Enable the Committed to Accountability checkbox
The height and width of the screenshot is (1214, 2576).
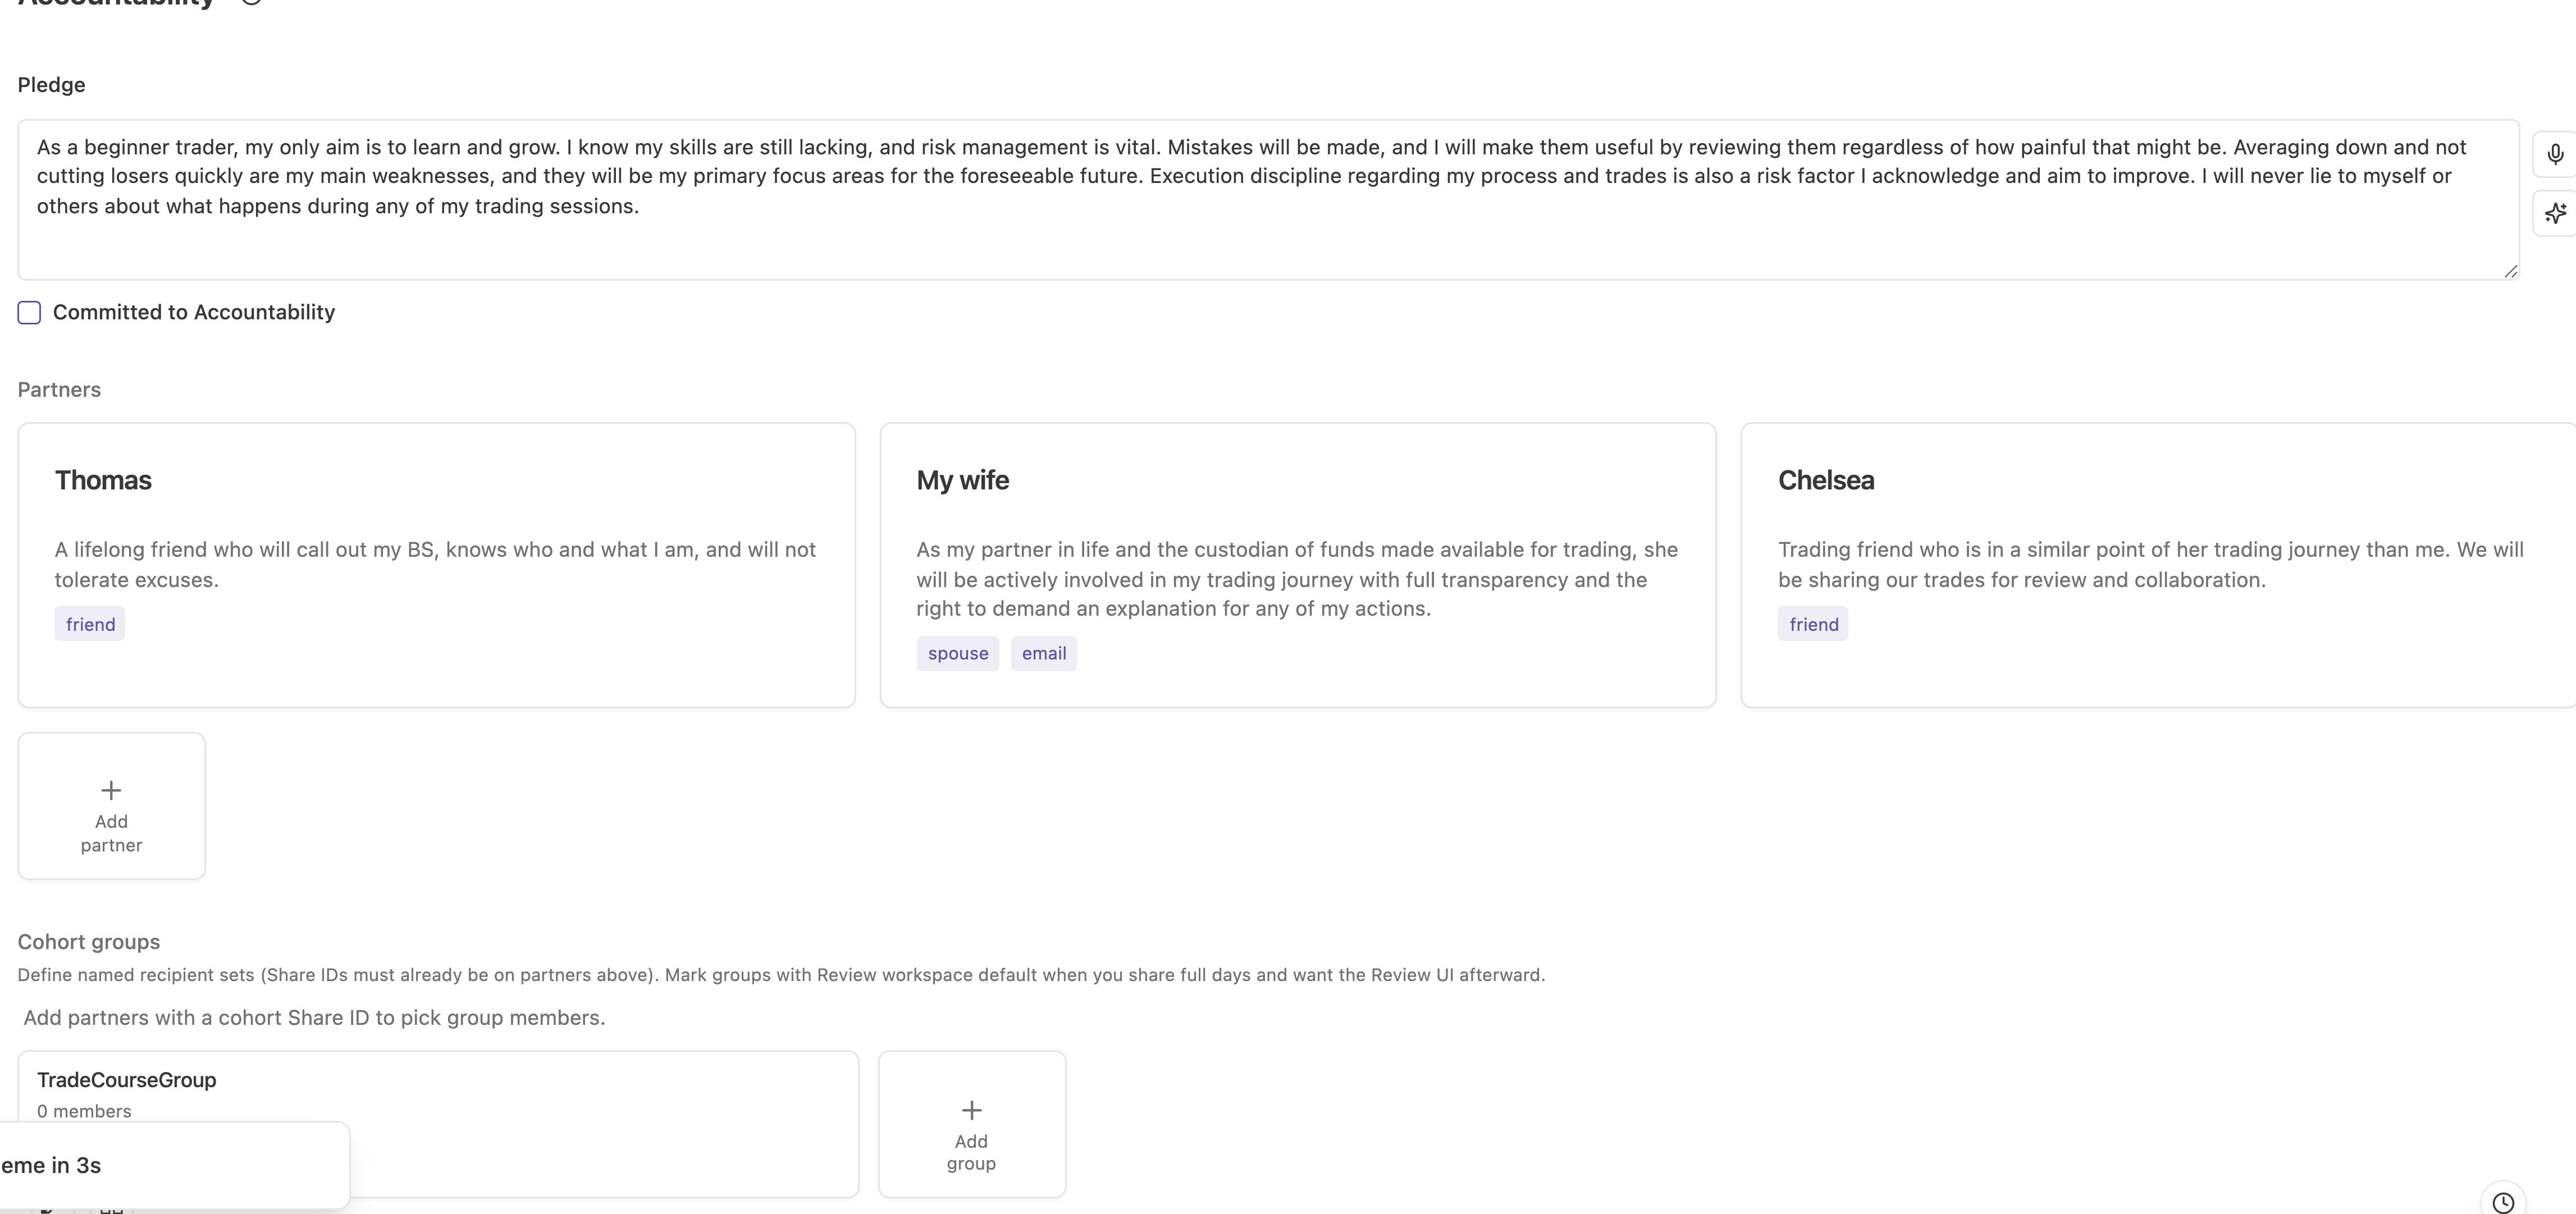(x=29, y=313)
